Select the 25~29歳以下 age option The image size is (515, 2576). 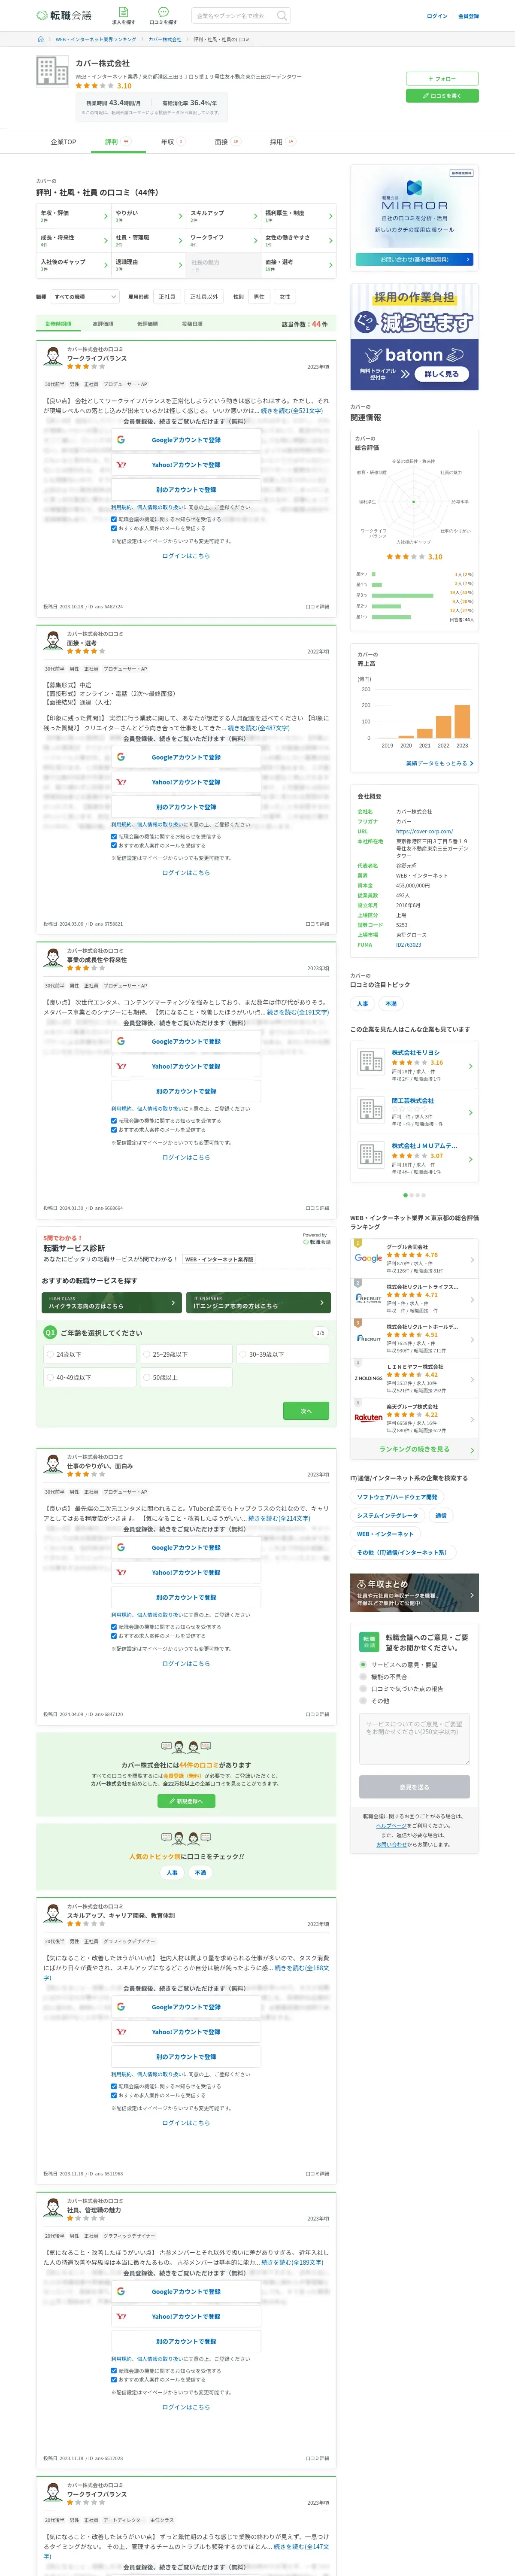[185, 1354]
